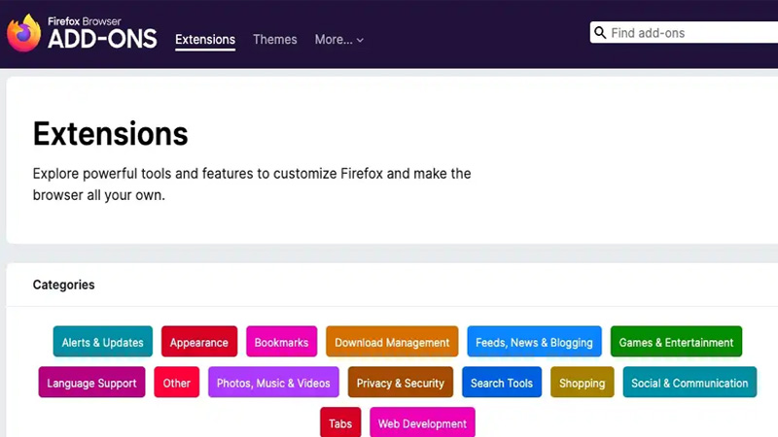This screenshot has height=437, width=778.
Task: Select the Search Tools category
Action: coord(501,383)
